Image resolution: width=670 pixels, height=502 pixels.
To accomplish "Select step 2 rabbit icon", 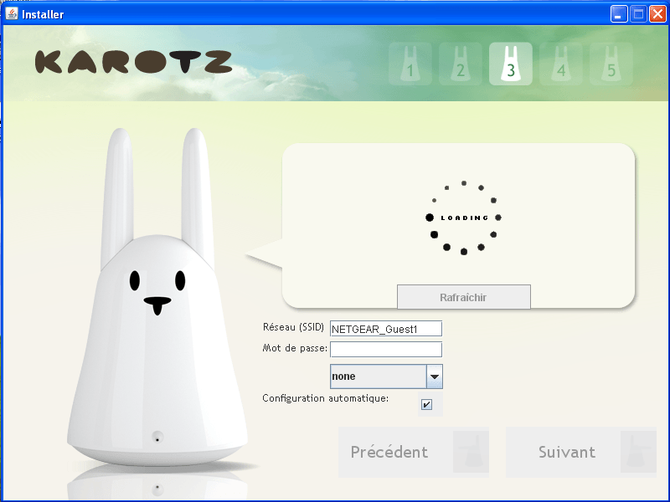I will pyautogui.click(x=460, y=64).
